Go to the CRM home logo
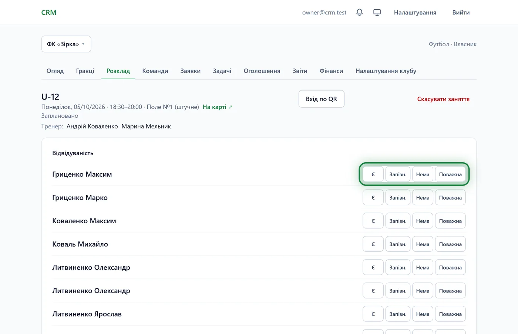The width and height of the screenshot is (518, 334). (x=49, y=13)
